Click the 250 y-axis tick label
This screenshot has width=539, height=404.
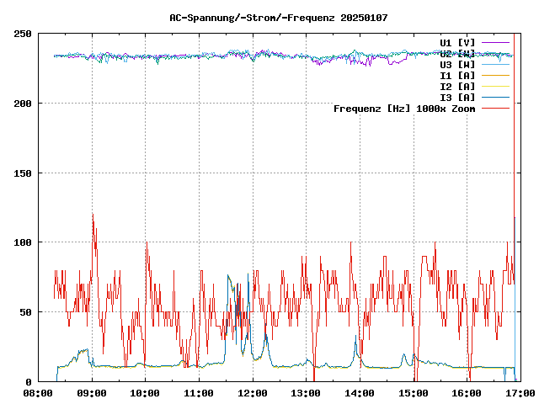[x=23, y=34]
